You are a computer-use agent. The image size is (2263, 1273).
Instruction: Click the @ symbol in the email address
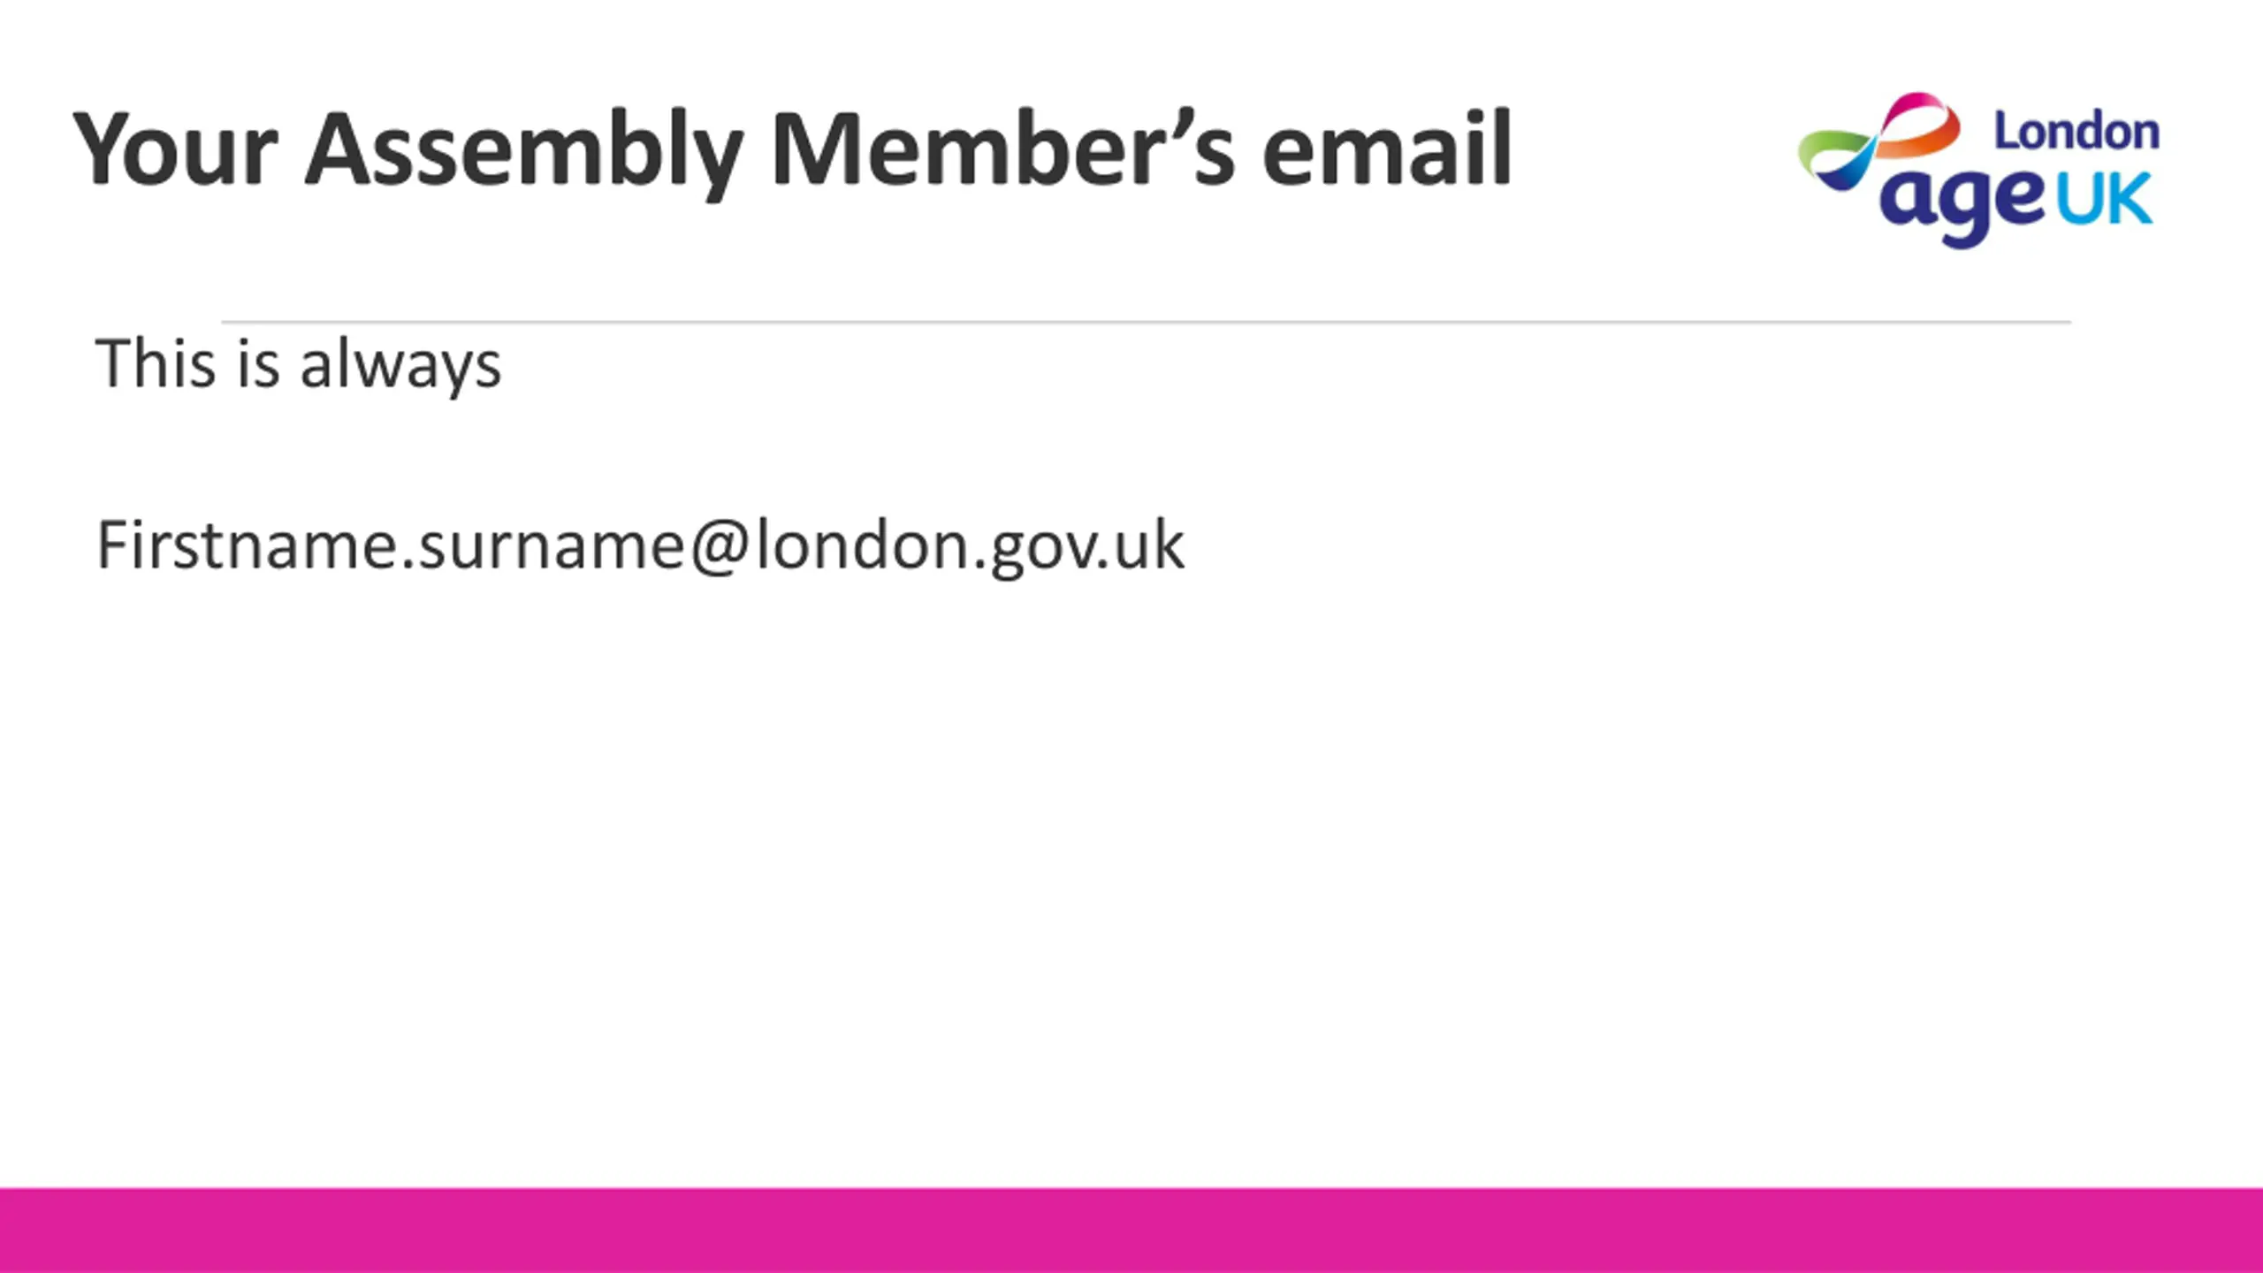pos(720,546)
